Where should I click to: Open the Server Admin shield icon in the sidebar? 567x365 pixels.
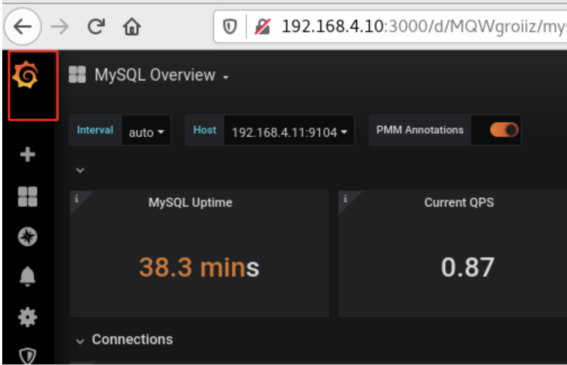click(x=28, y=355)
